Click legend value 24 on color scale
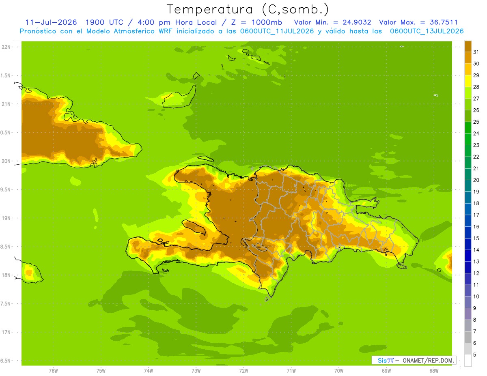Image resolution: width=487 pixels, height=376 pixels. click(476, 133)
